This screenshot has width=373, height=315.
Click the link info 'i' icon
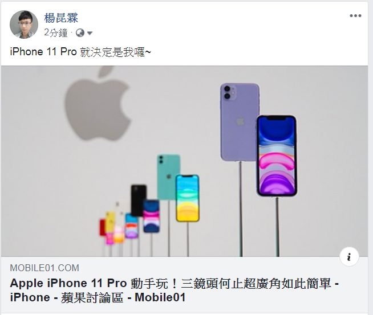click(x=349, y=257)
